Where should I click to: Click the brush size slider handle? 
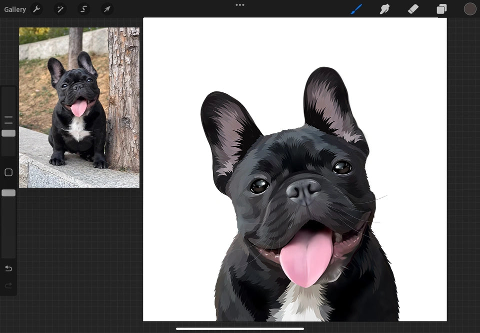point(8,133)
